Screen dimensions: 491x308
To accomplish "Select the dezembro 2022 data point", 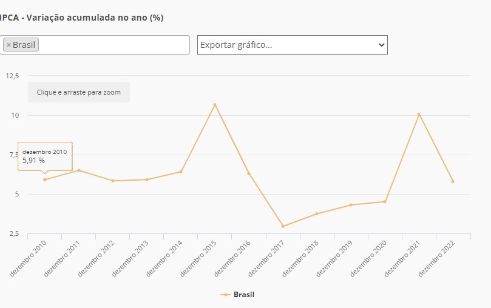I will click(x=453, y=181).
